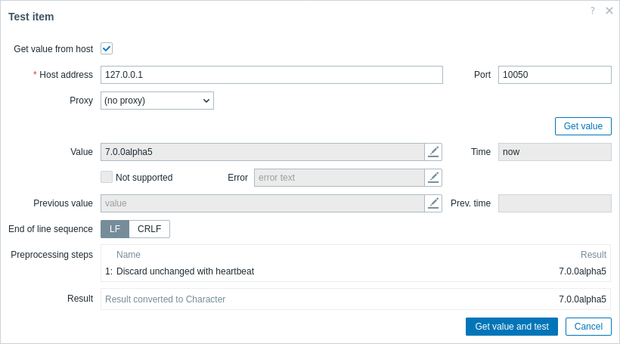Click into the Port field

555,75
